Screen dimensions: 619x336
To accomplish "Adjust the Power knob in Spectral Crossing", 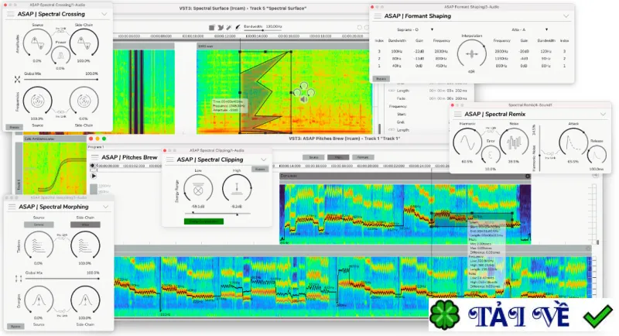I will 60,56.
